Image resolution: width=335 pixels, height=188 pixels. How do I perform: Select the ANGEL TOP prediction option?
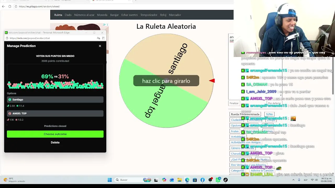[55, 113]
